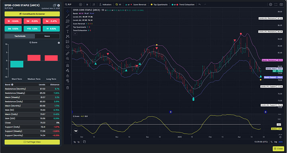Click the add-symbol compare plus icon
This screenshot has height=153, width=287.
point(81,4)
